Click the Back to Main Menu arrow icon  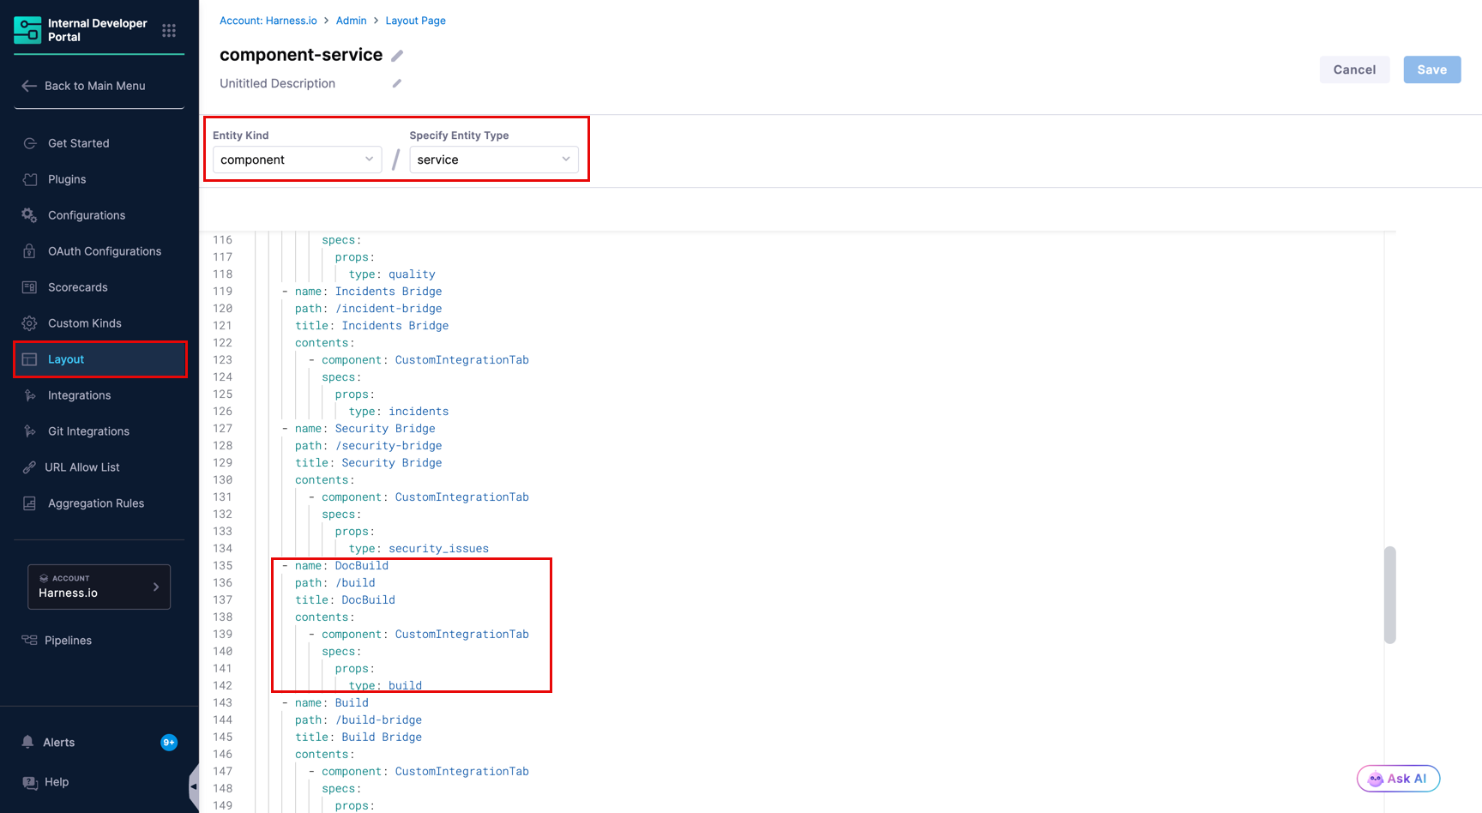tap(29, 86)
